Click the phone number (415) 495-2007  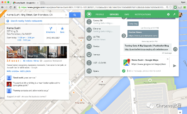tap(53, 38)
